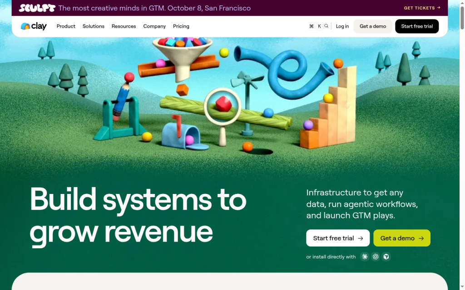Click the Clay logo in the navbar

[x=34, y=26]
